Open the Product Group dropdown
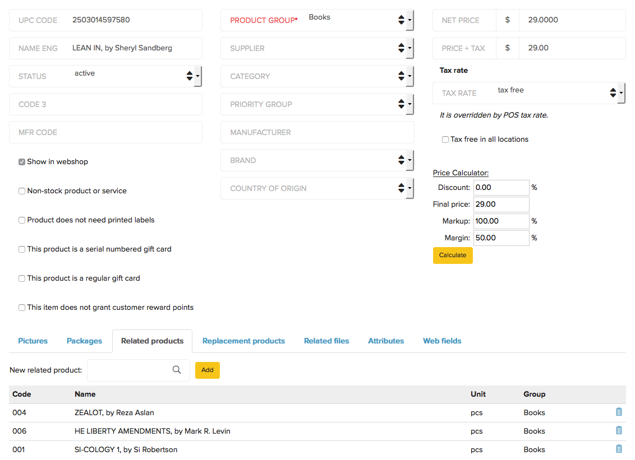The height and width of the screenshot is (460, 635). (x=317, y=20)
